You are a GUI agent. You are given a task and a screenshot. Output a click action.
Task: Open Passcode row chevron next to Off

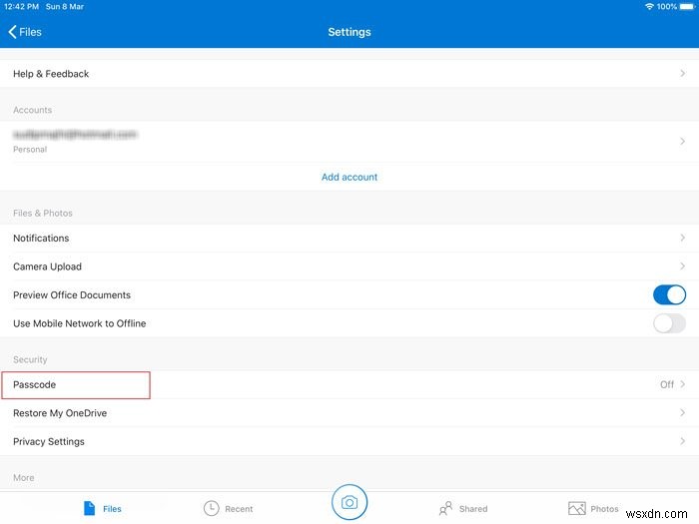(x=682, y=384)
